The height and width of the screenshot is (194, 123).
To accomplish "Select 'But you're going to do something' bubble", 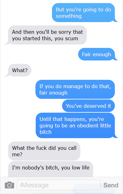I will tap(83, 13).
